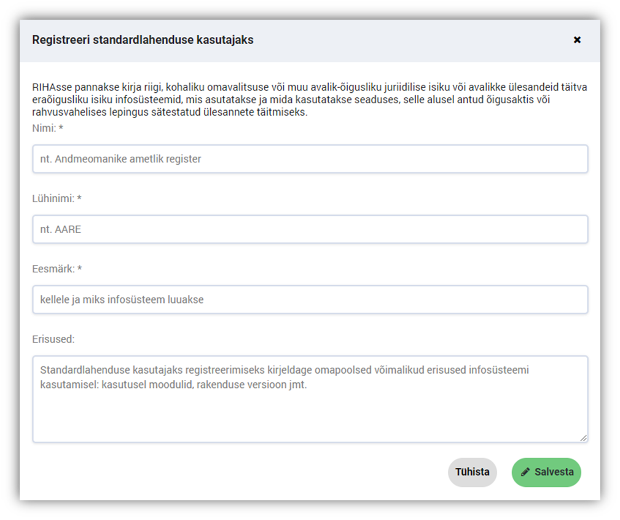This screenshot has width=620, height=520.
Task: Focus the Nimi input field
Action: coord(310,159)
